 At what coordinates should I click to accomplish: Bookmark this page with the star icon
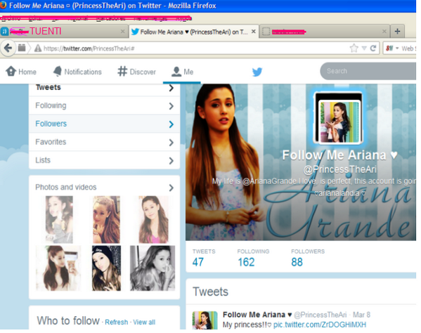click(x=354, y=48)
